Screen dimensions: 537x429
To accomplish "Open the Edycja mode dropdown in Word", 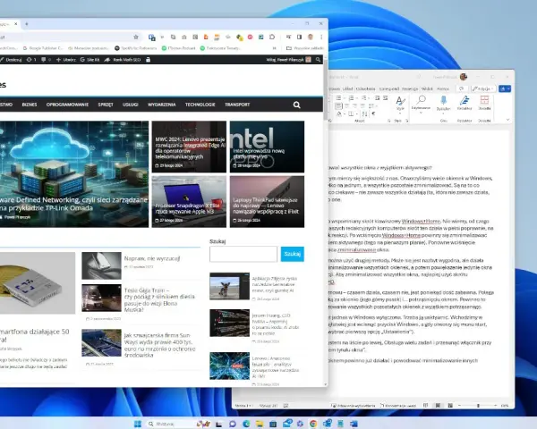I will coord(483,88).
